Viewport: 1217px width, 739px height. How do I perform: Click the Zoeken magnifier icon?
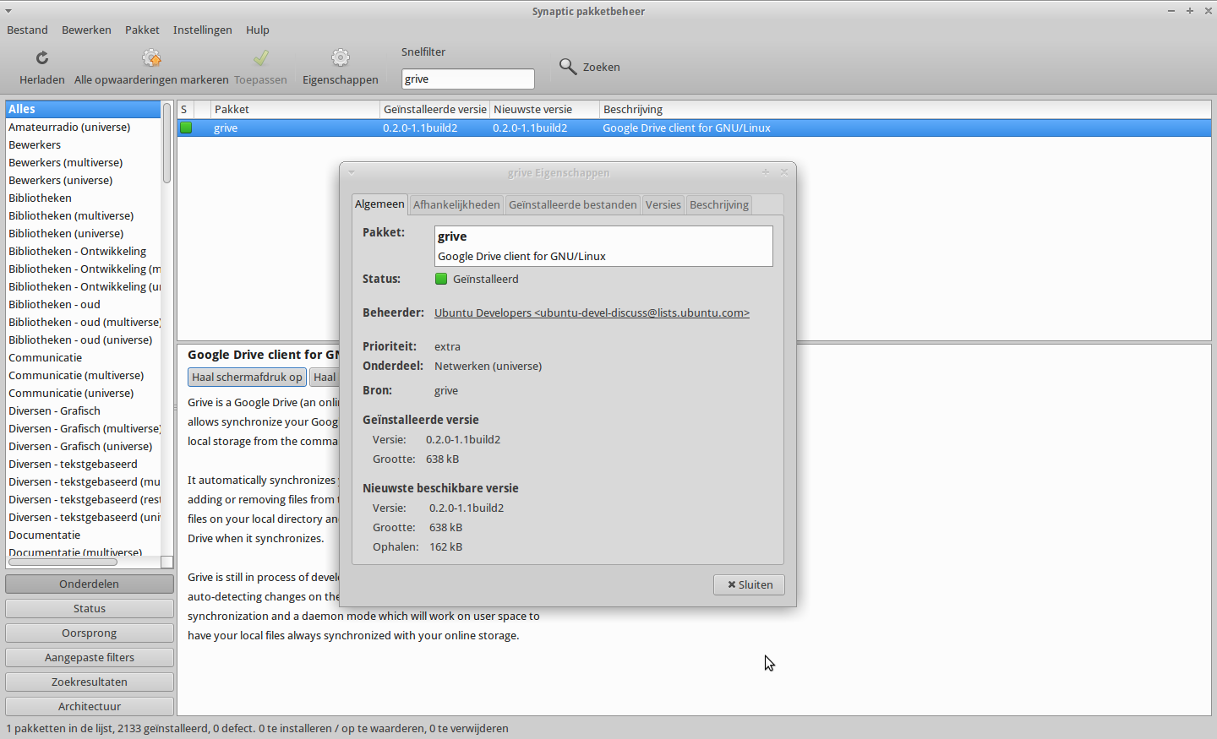click(x=568, y=67)
